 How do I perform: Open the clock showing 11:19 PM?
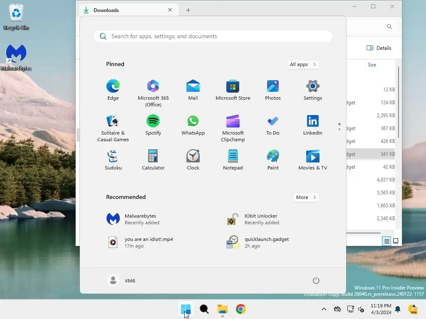click(381, 309)
